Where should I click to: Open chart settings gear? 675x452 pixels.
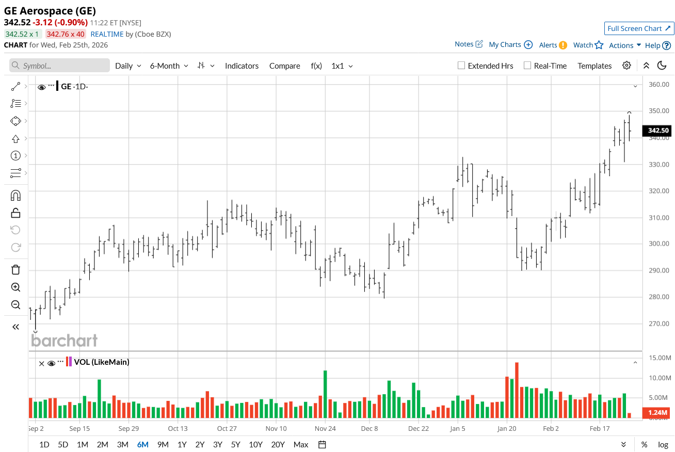click(626, 66)
